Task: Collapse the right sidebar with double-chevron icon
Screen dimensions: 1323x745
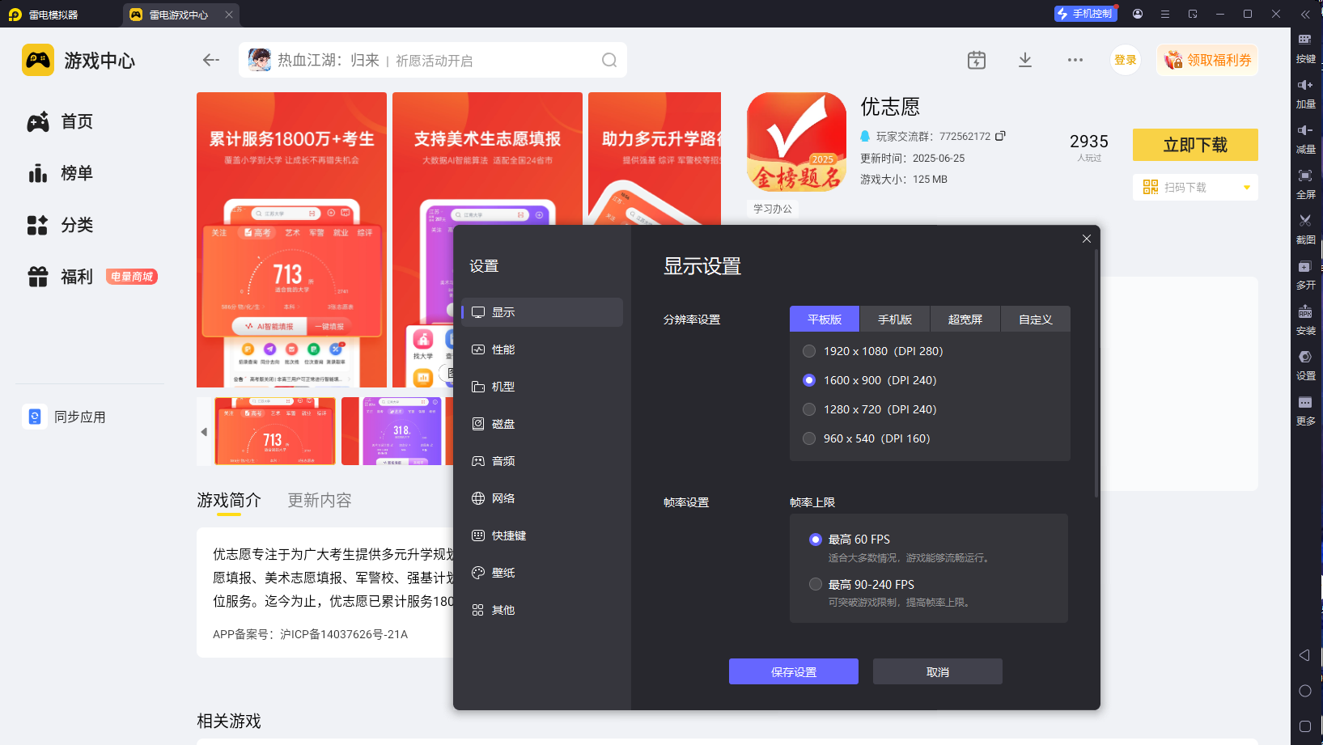Action: [1305, 14]
